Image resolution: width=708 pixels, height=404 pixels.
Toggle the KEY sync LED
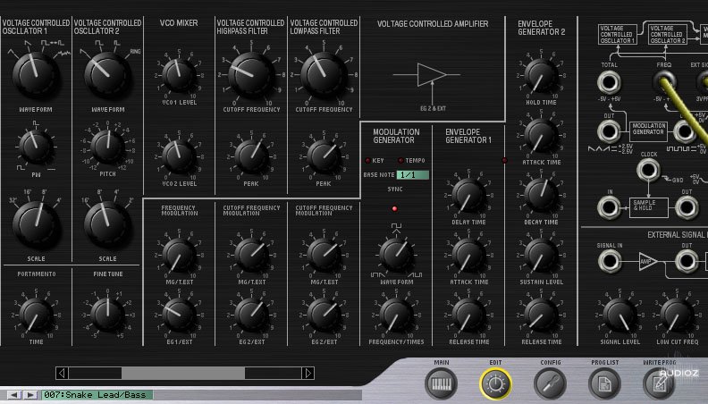pyautogui.click(x=367, y=160)
